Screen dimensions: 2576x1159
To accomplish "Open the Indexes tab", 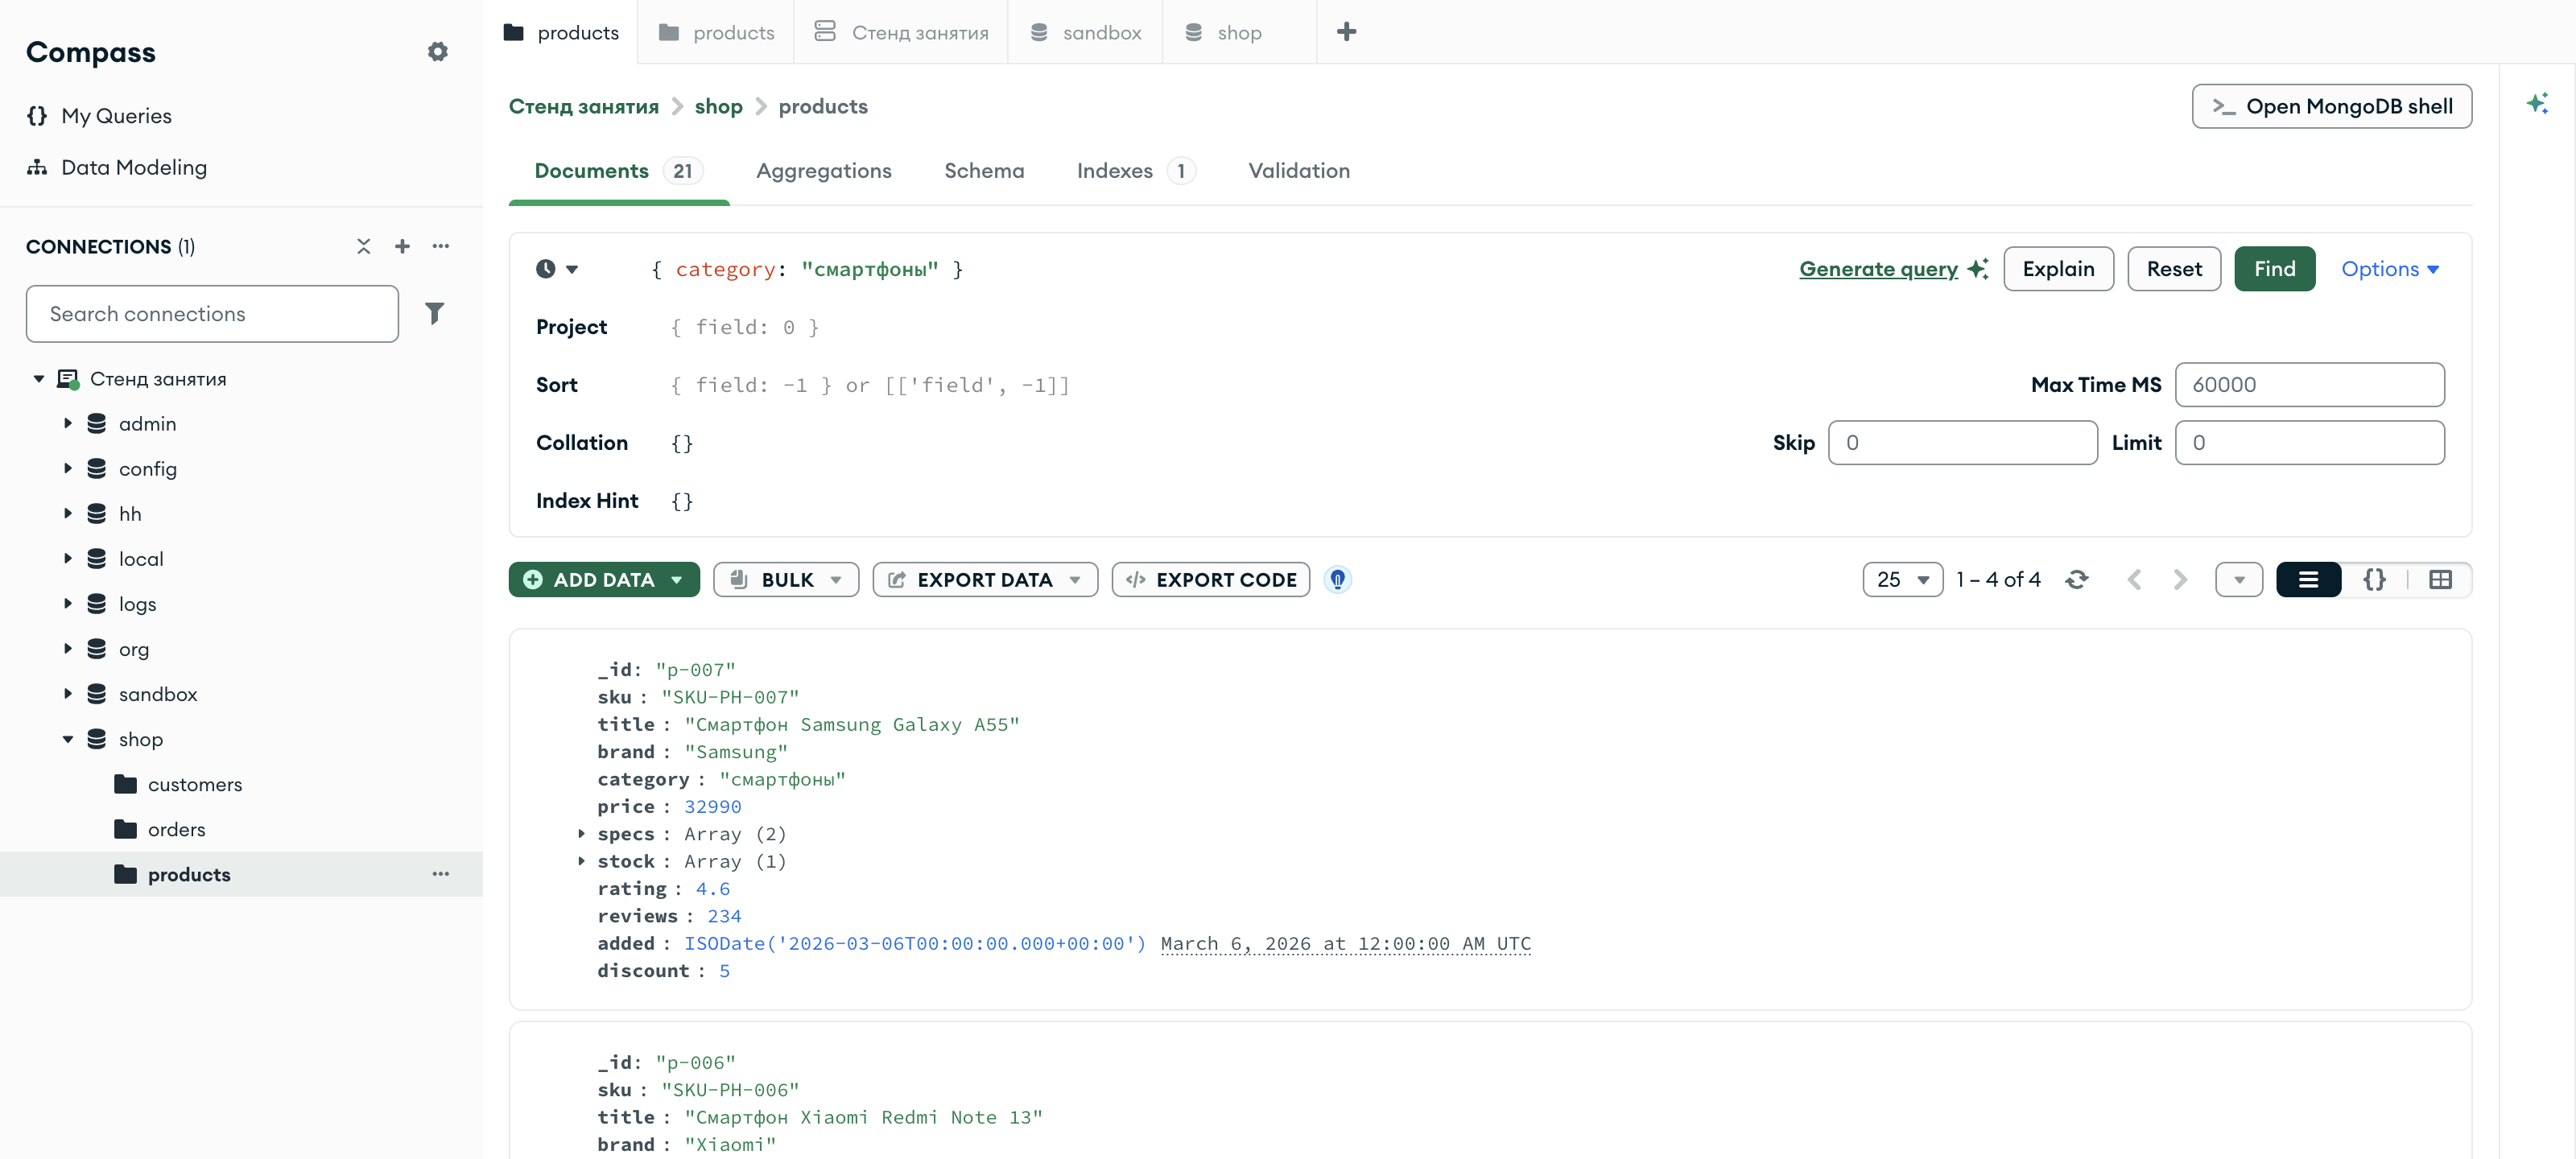I will click(1135, 171).
